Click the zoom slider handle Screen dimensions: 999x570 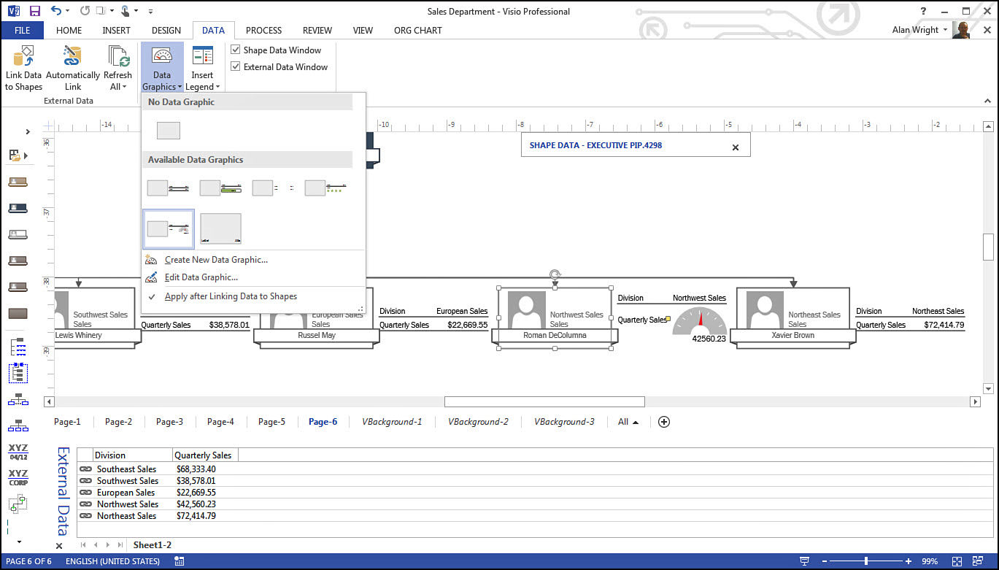(x=866, y=561)
